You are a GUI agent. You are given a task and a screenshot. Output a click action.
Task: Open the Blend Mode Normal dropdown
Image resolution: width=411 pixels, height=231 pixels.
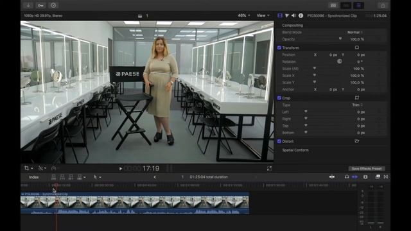click(x=355, y=32)
